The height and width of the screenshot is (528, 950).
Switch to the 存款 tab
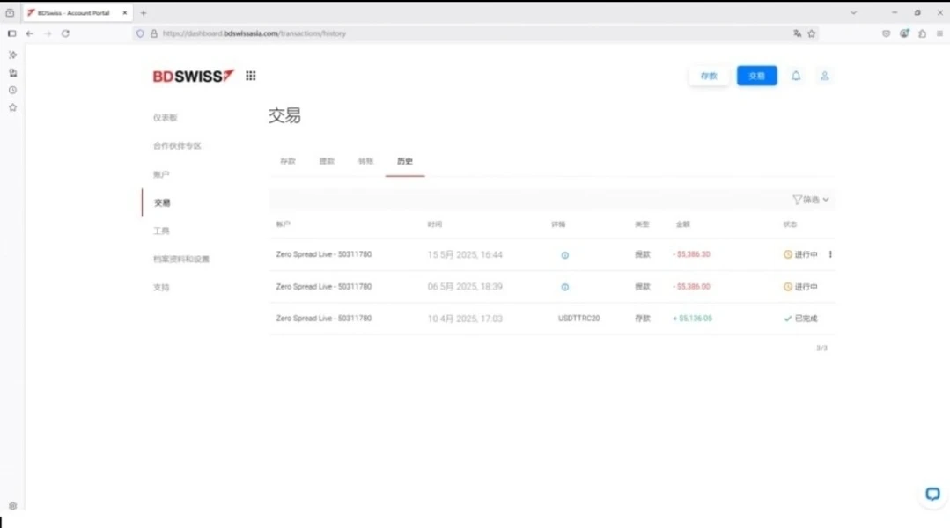pyautogui.click(x=288, y=161)
